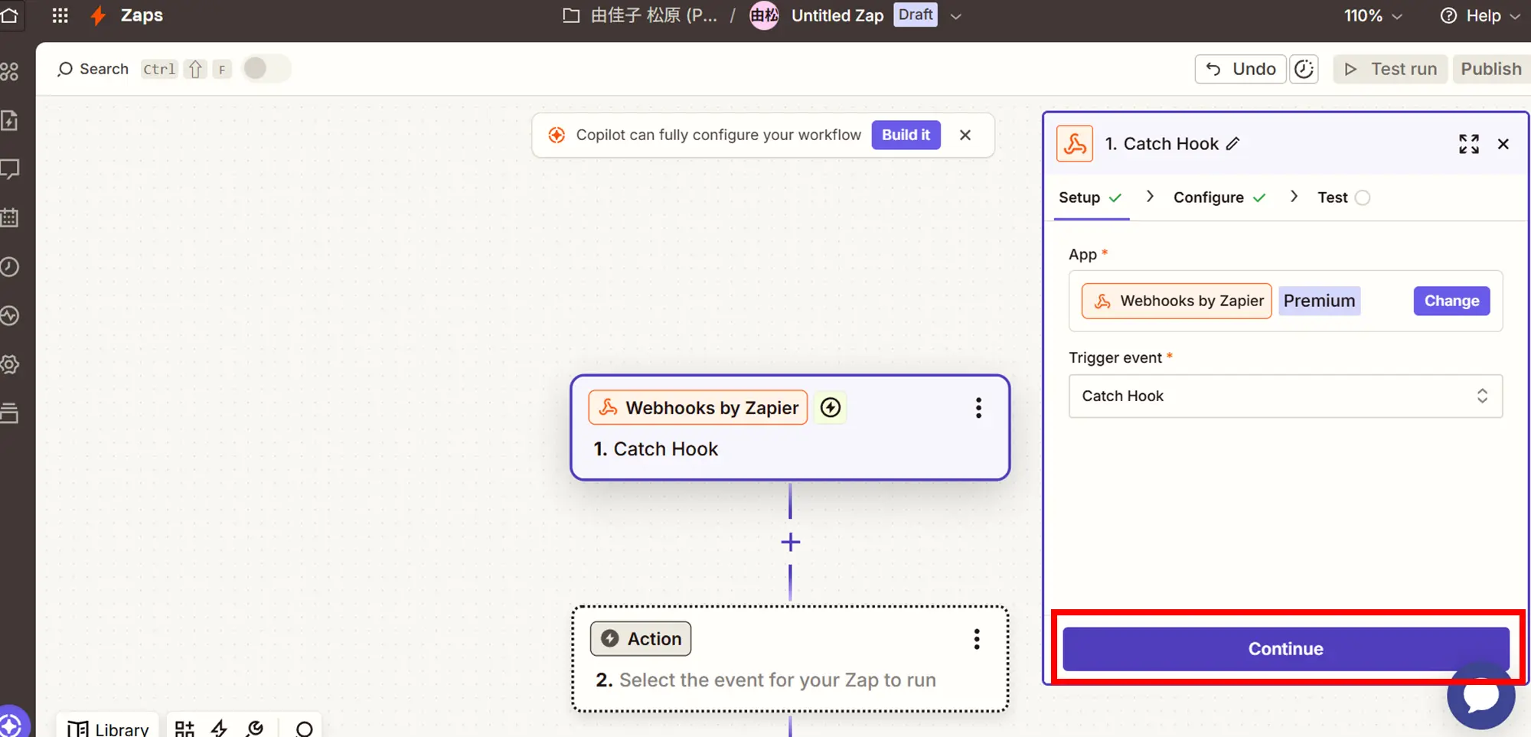Expand chevron next to Draft label
The image size is (1531, 737).
click(x=955, y=15)
